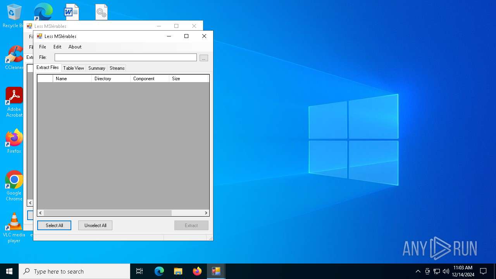Launch Firefox from the desktop shortcut
The image size is (496, 279).
[14, 141]
